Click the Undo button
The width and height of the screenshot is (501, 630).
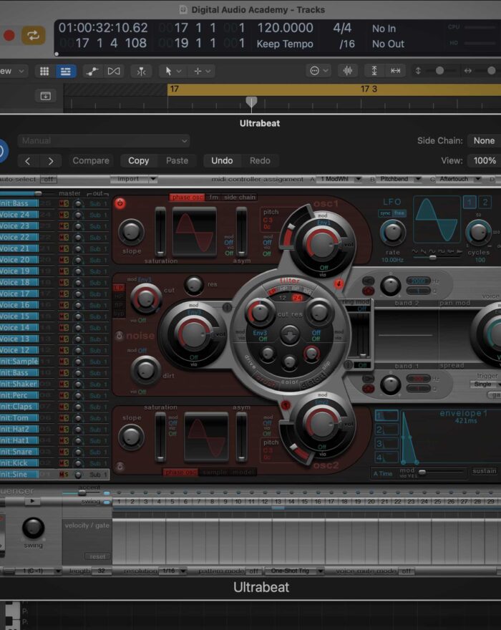(x=222, y=160)
